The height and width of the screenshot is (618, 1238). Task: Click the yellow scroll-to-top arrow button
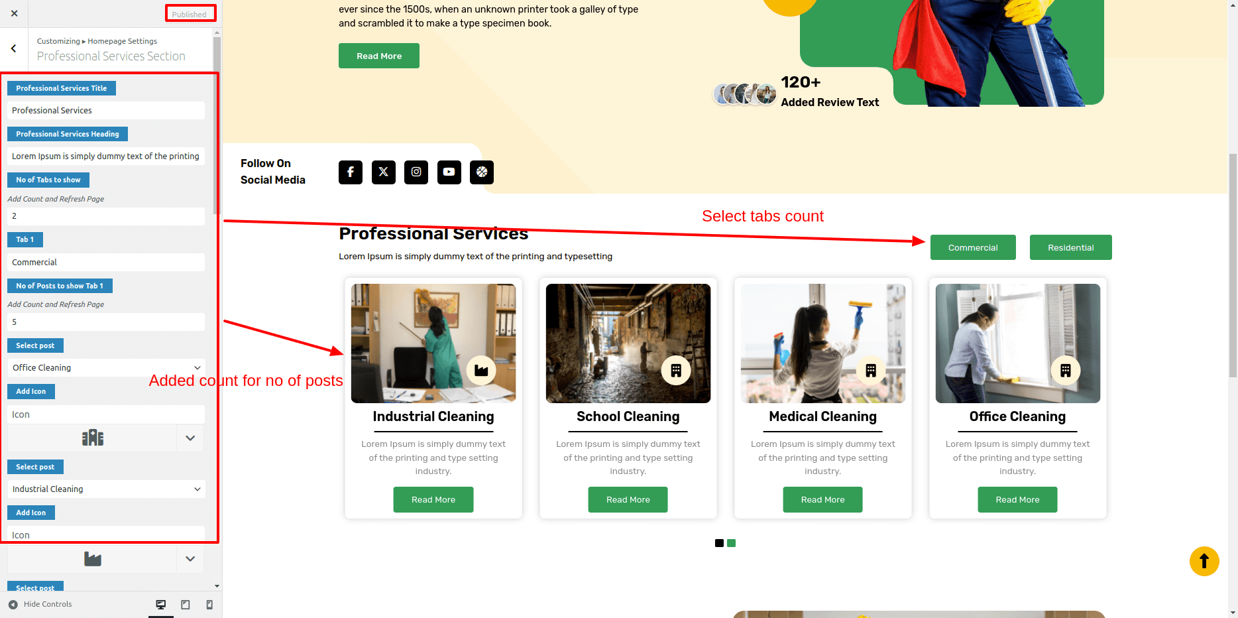click(1204, 561)
